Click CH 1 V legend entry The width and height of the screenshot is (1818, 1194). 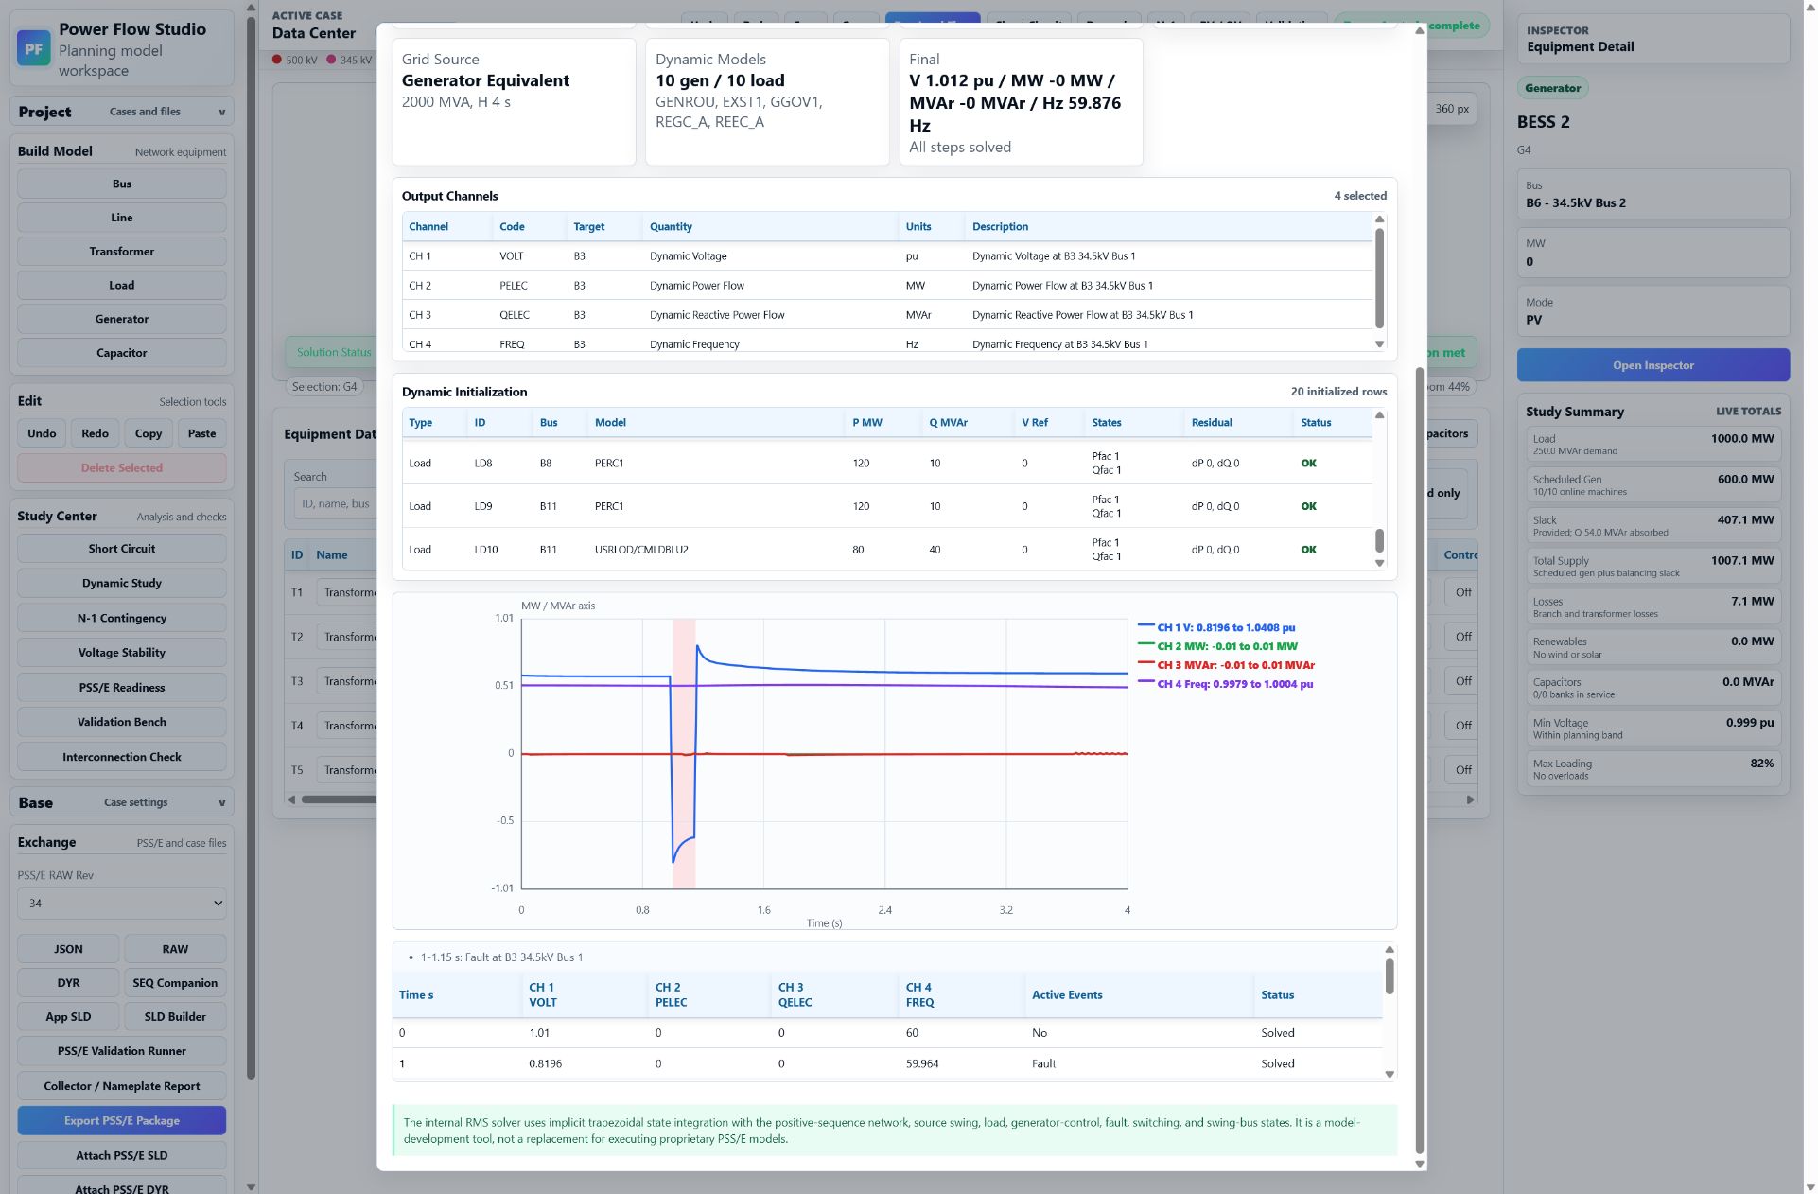(x=1216, y=627)
